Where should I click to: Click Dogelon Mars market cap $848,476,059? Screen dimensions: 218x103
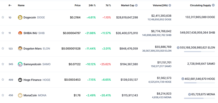tap(129, 49)
